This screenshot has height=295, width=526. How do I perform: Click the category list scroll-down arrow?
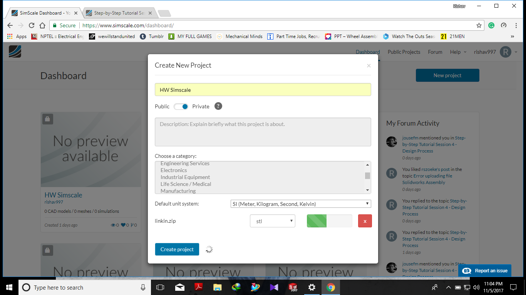(x=368, y=190)
